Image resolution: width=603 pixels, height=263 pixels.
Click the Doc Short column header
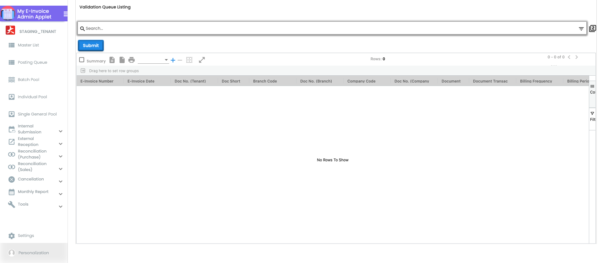coord(231,81)
